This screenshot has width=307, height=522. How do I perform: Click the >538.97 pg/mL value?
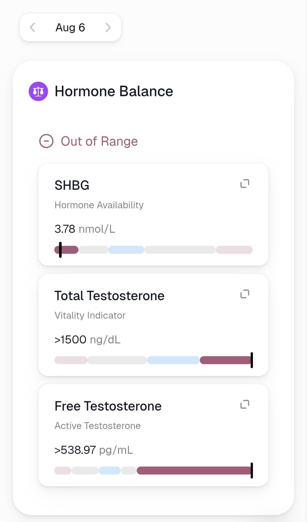click(94, 450)
